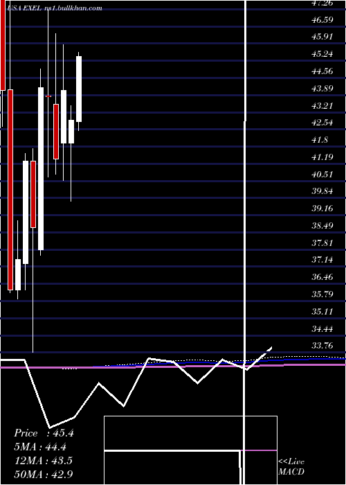The height and width of the screenshot is (485, 346).
Task: Click the 39.16 price axis label
Action: pyautogui.click(x=322, y=209)
